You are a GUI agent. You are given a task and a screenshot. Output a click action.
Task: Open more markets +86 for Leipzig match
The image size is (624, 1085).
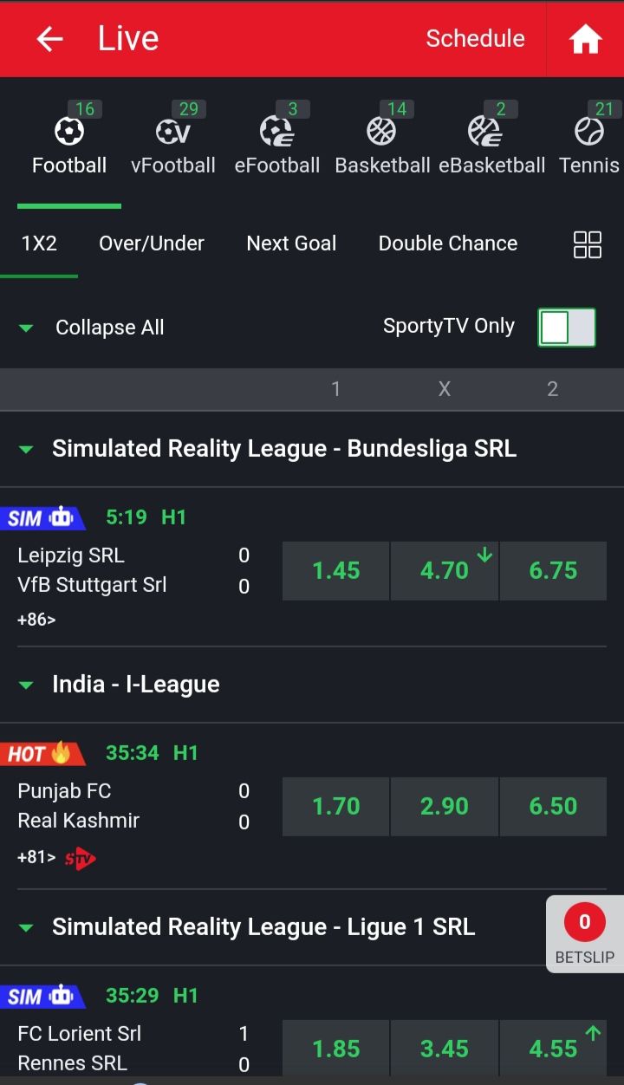point(36,620)
